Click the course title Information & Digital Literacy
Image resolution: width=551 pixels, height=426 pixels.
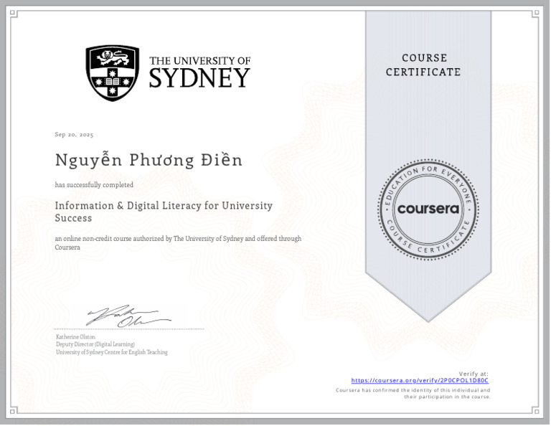pyautogui.click(x=164, y=212)
